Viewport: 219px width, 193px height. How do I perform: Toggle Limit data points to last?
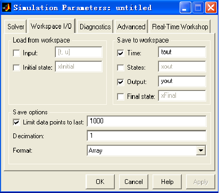[x=16, y=122]
